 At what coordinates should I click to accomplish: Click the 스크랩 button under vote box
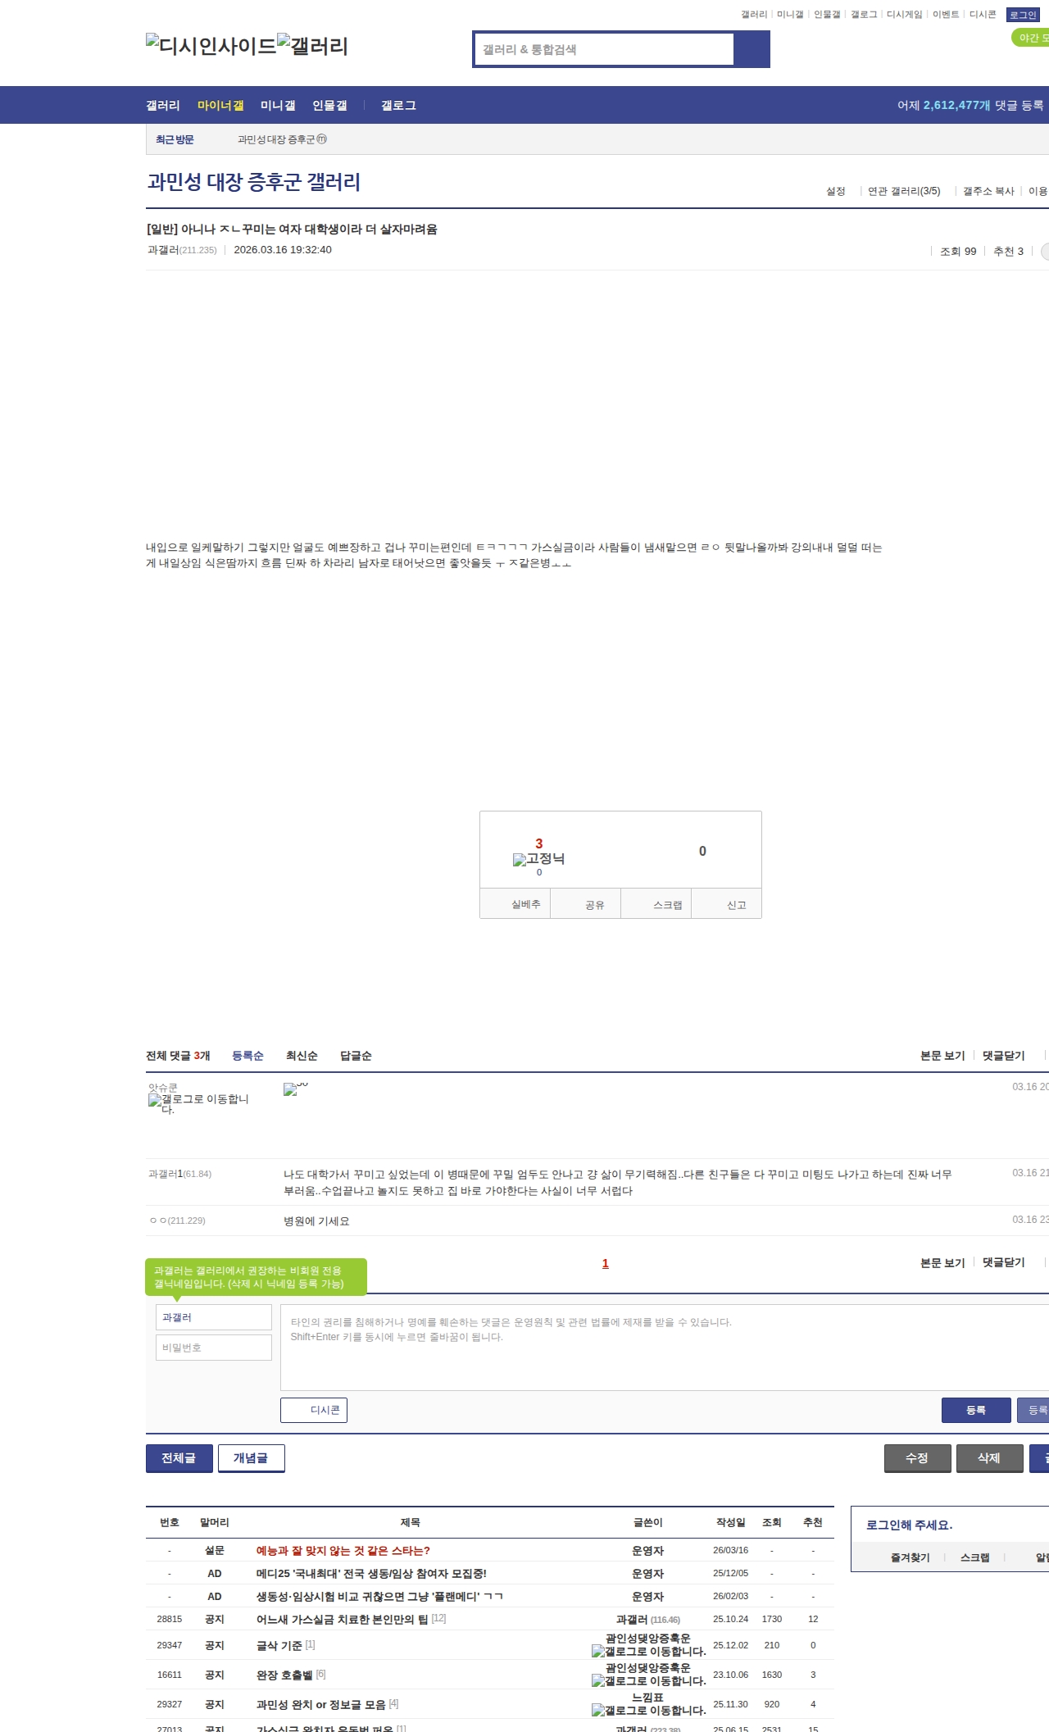[666, 905]
